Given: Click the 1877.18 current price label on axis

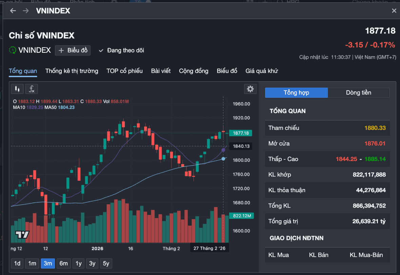Looking at the screenshot, I should (241, 133).
